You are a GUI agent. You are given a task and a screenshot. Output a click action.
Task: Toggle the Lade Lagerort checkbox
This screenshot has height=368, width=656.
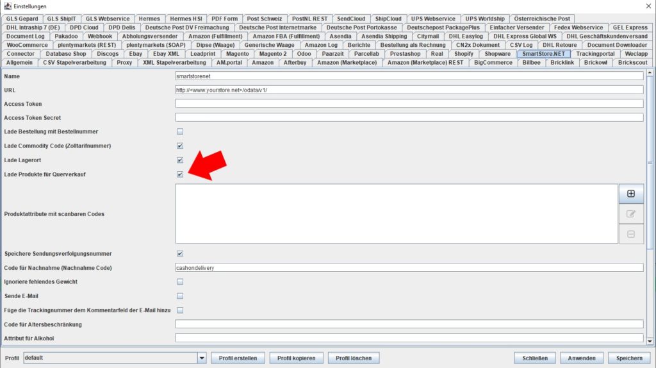tap(180, 160)
